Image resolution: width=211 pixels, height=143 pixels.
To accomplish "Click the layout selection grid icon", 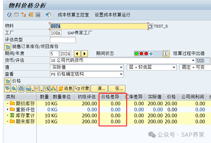I will tap(39, 89).
